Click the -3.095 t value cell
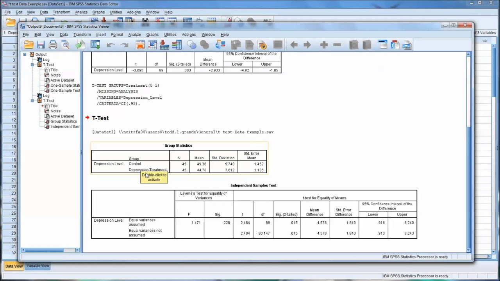500x281 pixels. (x=137, y=70)
